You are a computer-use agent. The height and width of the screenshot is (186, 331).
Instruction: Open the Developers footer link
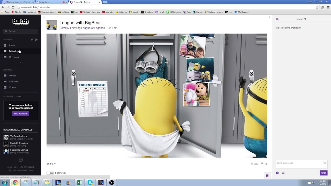(x=29, y=167)
